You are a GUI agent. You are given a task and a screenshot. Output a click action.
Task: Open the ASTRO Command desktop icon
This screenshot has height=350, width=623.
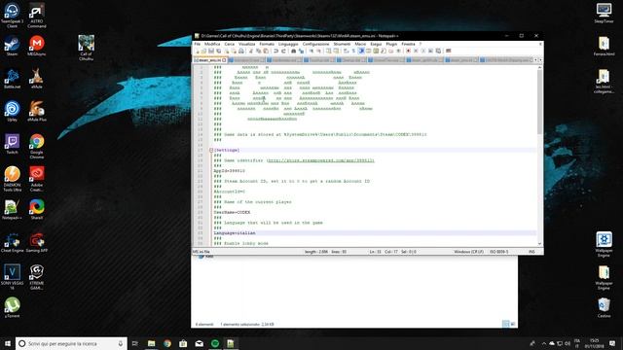pos(37,16)
